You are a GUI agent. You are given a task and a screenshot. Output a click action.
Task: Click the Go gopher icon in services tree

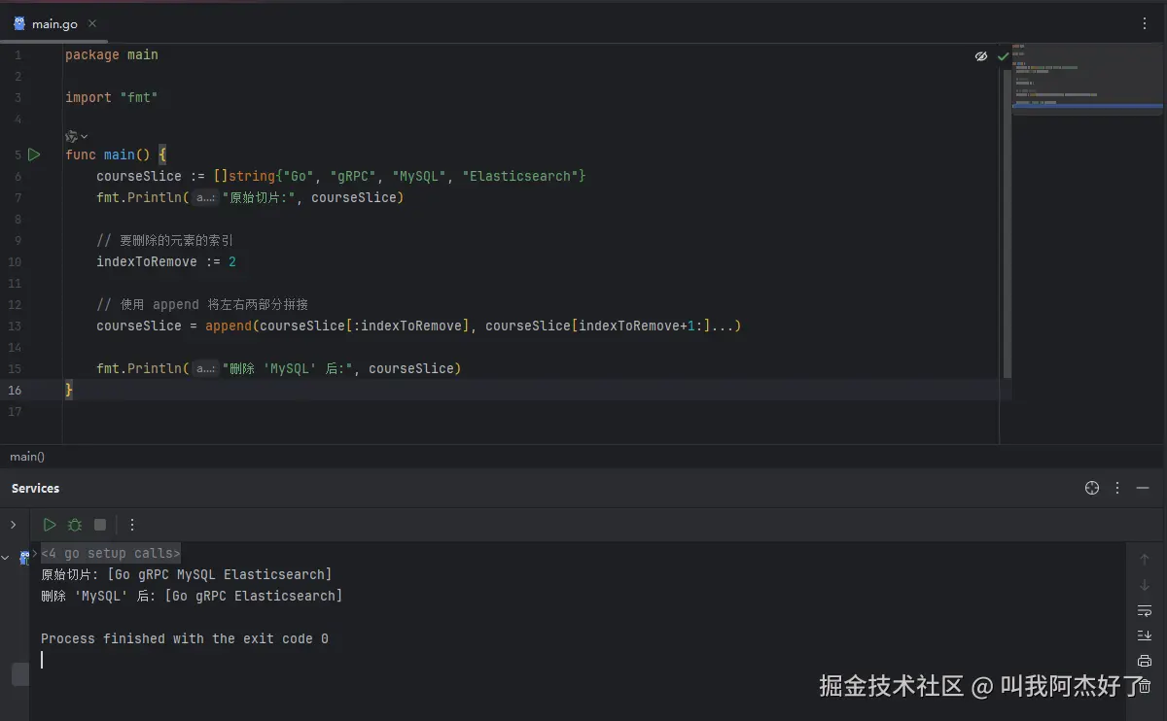(x=24, y=558)
